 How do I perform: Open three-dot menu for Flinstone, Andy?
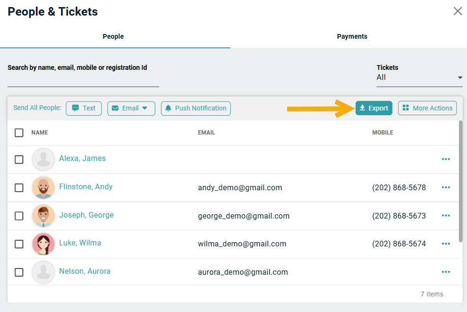click(446, 187)
